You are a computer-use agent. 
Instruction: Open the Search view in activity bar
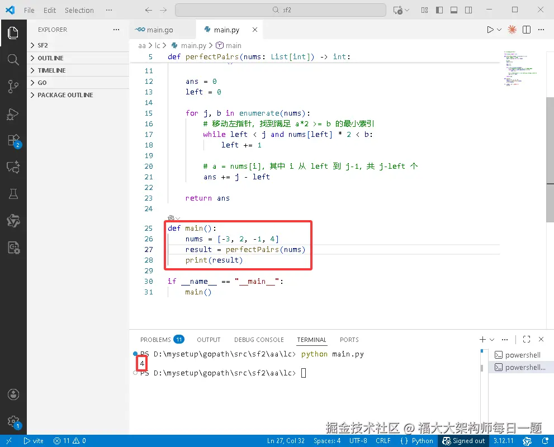[13, 59]
